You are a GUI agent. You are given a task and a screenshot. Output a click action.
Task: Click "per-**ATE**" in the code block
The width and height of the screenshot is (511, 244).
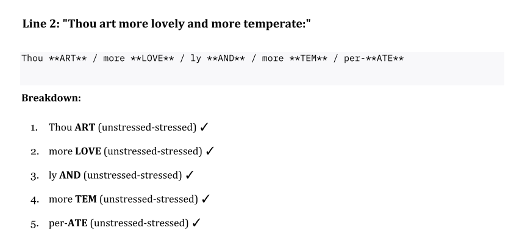pos(374,59)
